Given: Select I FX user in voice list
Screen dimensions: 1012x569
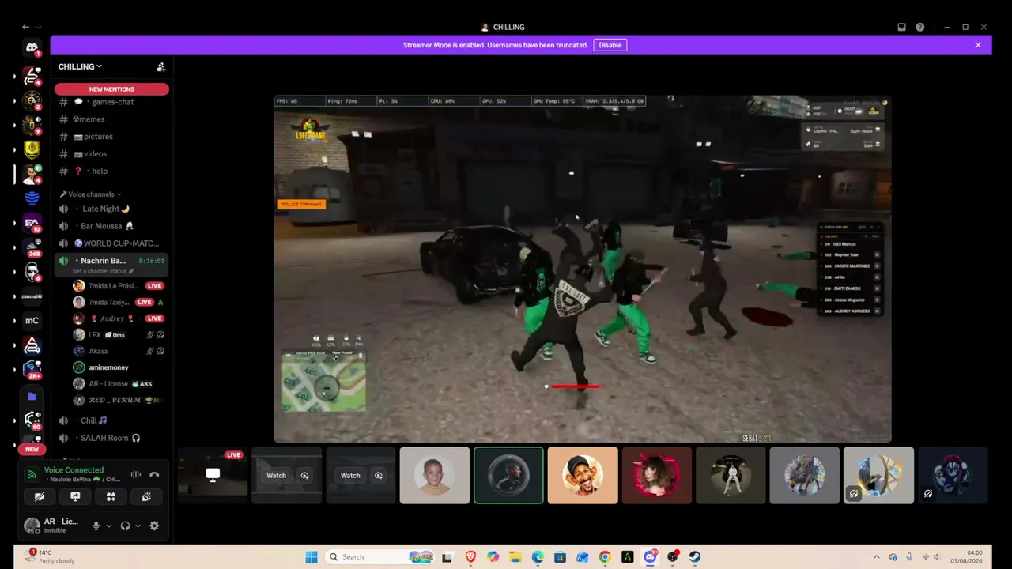Looking at the screenshot, I should point(119,335).
